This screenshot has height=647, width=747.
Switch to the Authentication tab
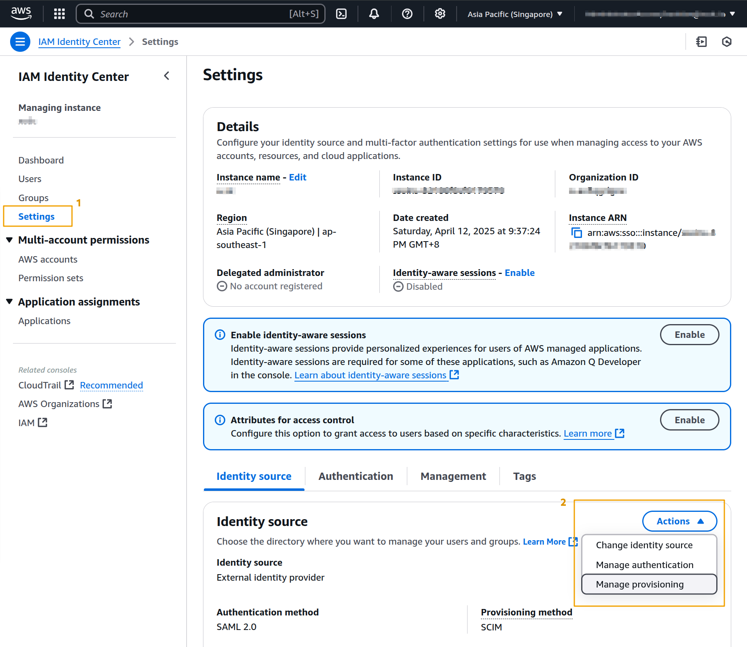click(x=356, y=476)
